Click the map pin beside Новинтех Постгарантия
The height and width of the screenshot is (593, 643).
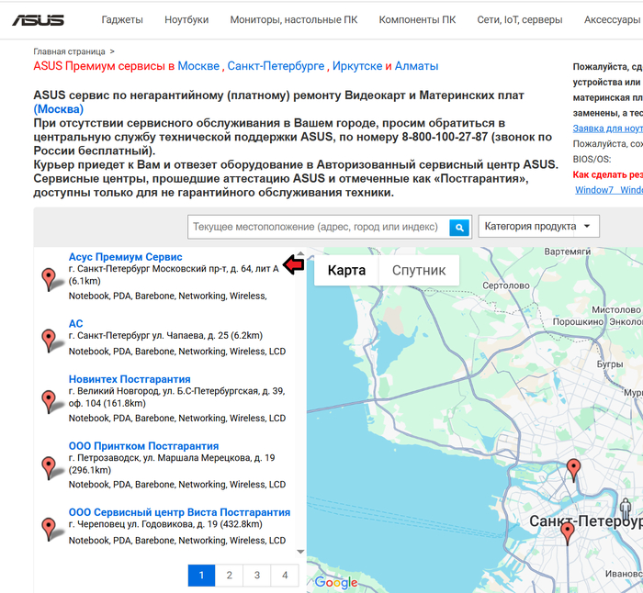click(50, 400)
